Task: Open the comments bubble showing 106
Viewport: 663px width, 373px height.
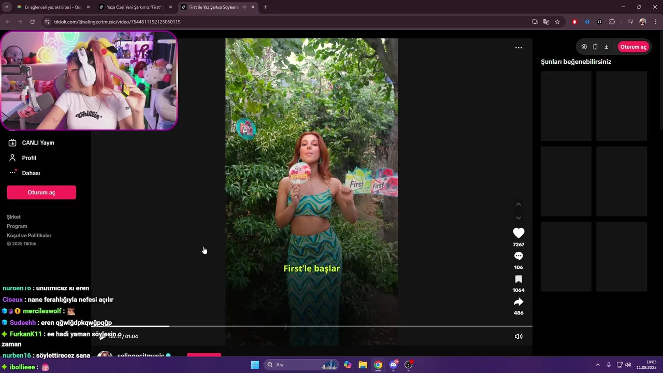Action: click(518, 256)
